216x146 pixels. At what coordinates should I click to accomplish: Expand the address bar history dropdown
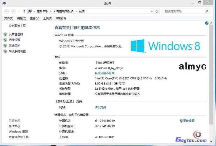(x=151, y=11)
